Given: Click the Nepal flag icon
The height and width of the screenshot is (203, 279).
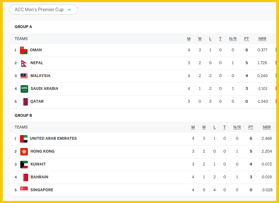Looking at the screenshot, I should tap(24, 63).
